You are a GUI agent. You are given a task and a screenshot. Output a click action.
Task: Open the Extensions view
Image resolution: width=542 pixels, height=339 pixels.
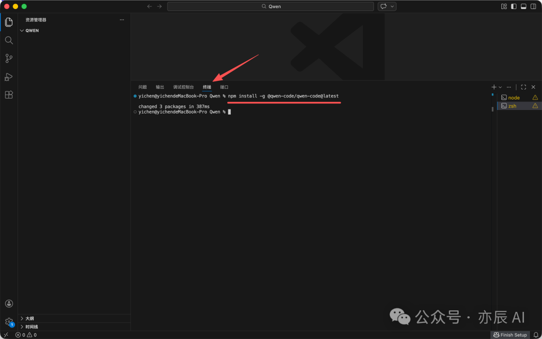[9, 95]
